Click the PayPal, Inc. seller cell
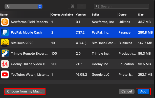The image size is (155, 98). (100, 32)
